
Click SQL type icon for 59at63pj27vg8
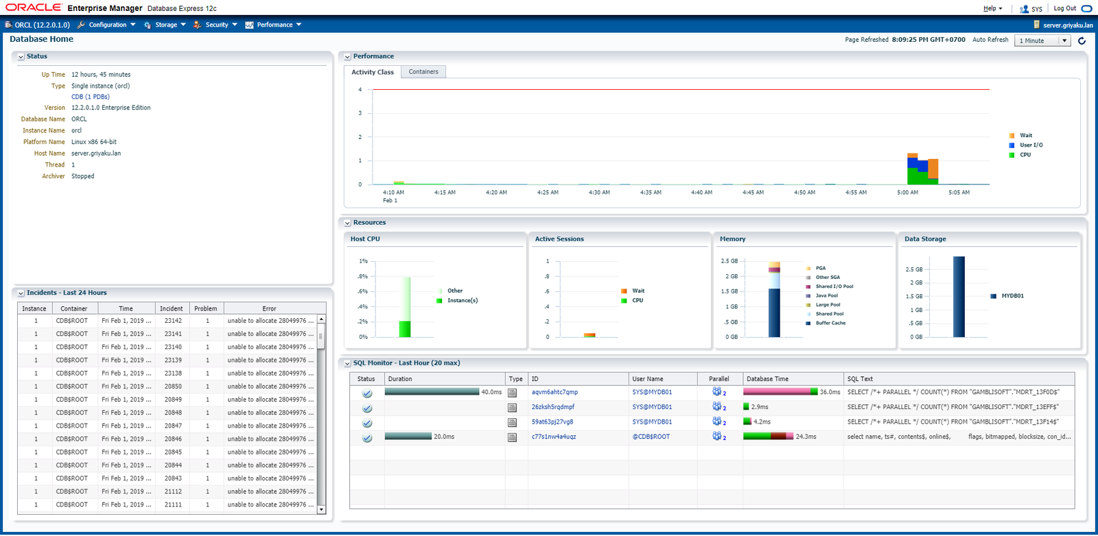[x=512, y=422]
